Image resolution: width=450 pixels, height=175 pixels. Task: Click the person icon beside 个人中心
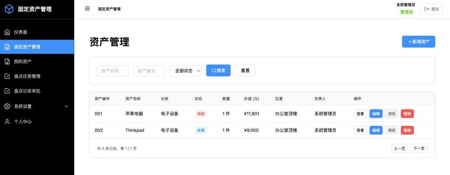point(7,122)
